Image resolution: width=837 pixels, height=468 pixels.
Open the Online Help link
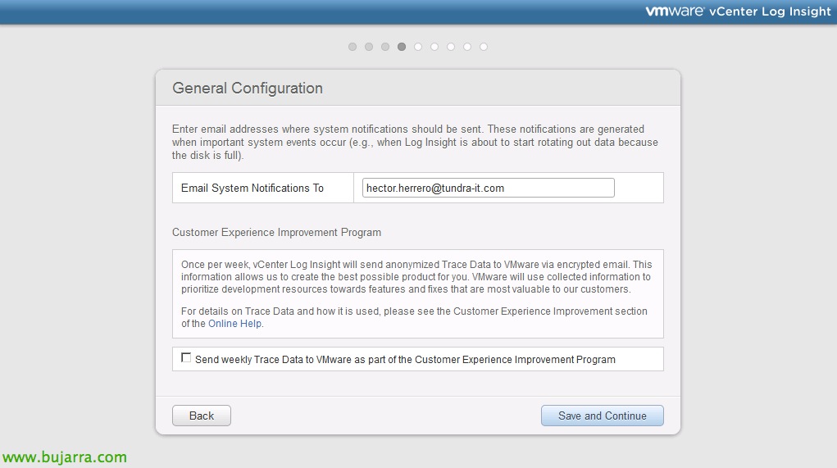[234, 324]
